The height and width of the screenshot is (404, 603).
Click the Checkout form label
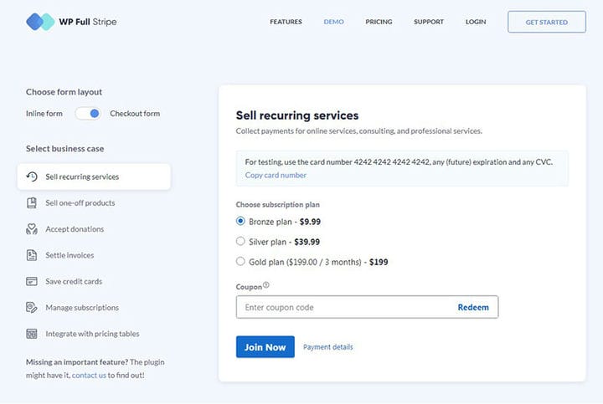point(135,114)
